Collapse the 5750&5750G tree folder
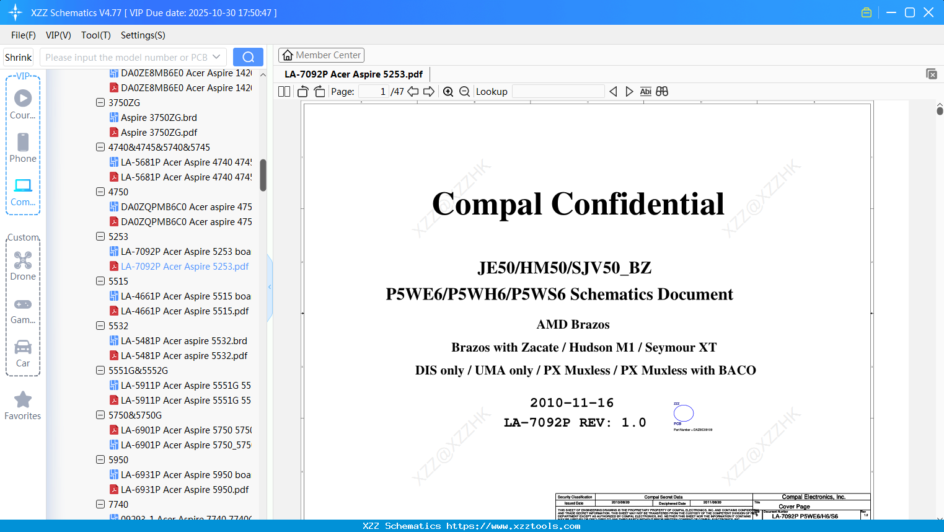The image size is (944, 532). pyautogui.click(x=100, y=415)
